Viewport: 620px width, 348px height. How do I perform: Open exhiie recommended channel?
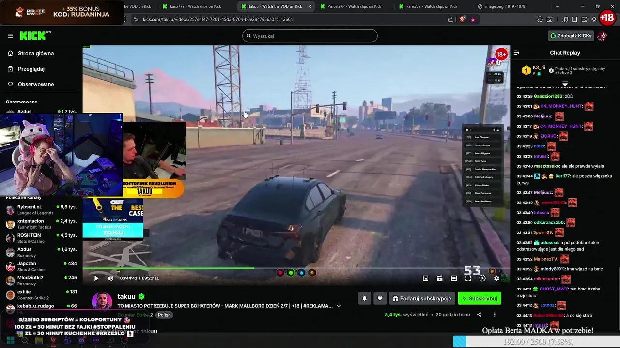point(41,294)
